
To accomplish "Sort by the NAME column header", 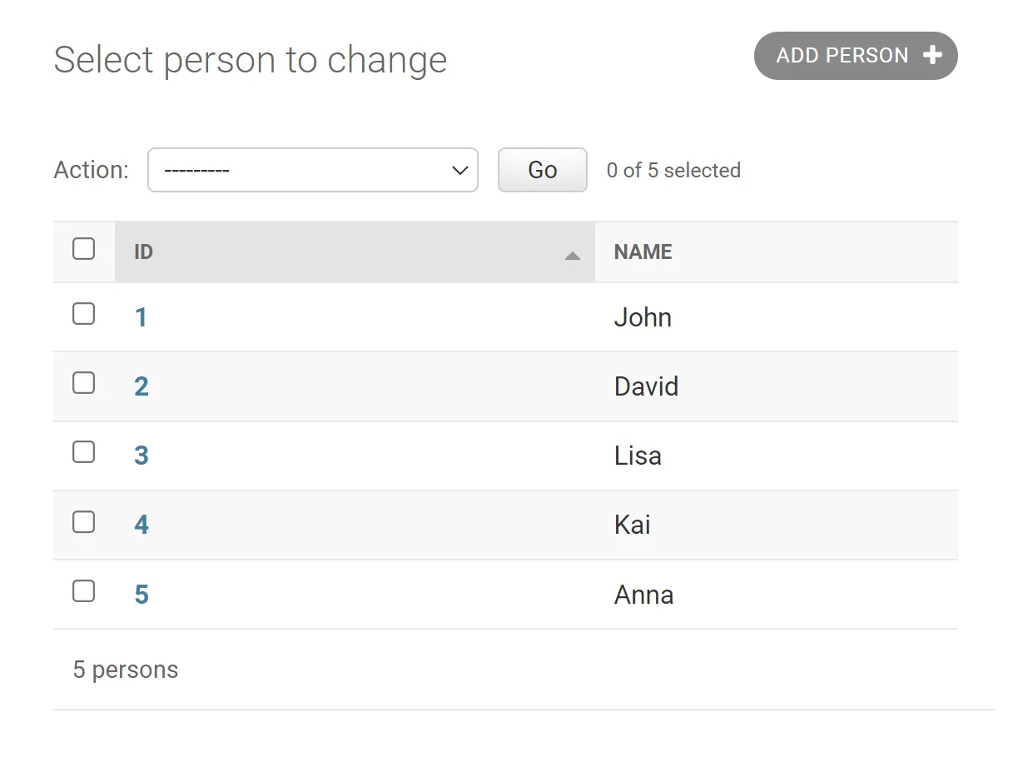I will pyautogui.click(x=643, y=252).
